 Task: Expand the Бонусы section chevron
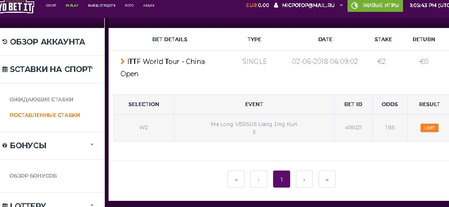(x=92, y=144)
